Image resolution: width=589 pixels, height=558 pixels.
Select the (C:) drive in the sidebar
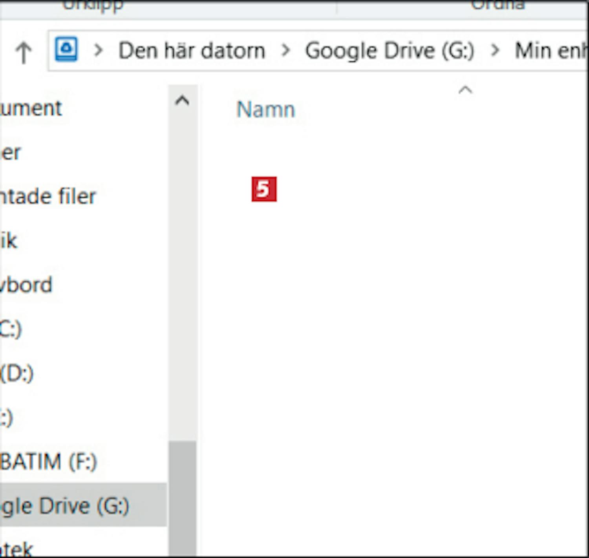[11, 329]
